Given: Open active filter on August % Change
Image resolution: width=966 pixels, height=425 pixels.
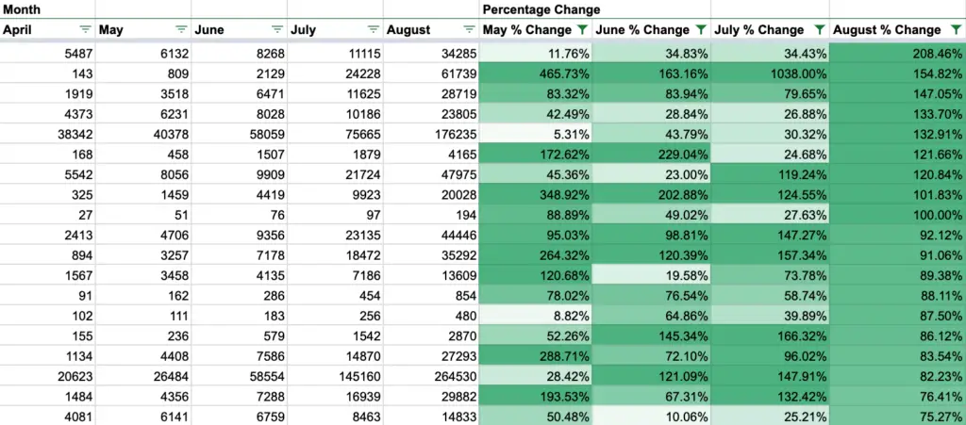Looking at the screenshot, I should coord(954,29).
